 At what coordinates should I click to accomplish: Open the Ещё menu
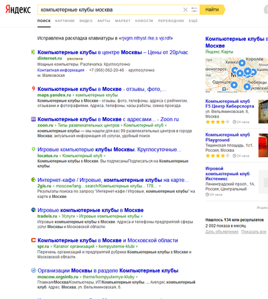[193, 21]
